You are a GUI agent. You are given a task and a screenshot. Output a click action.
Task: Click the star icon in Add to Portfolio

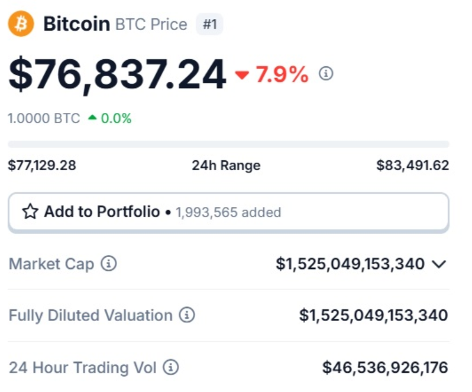pos(30,212)
